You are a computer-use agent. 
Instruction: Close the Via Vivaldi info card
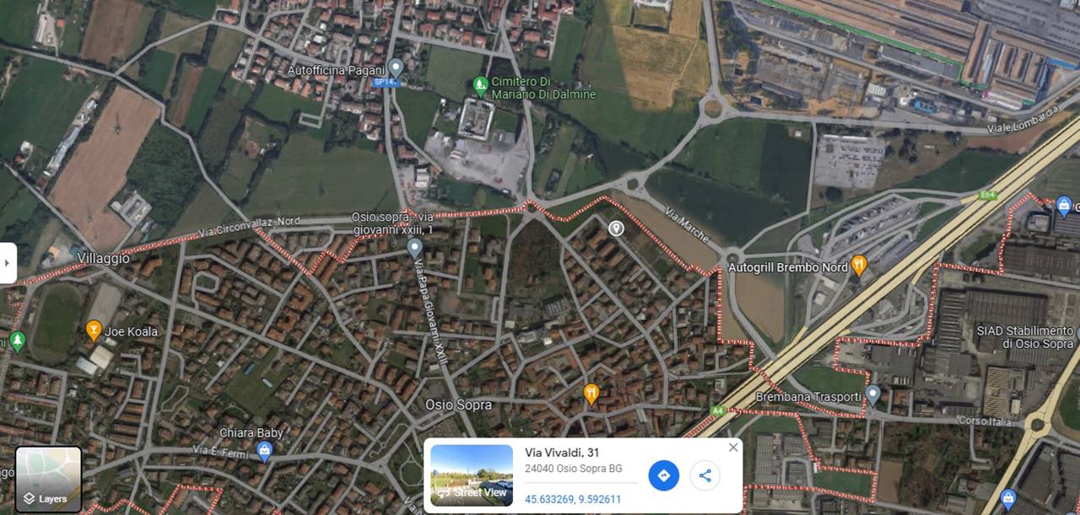732,448
